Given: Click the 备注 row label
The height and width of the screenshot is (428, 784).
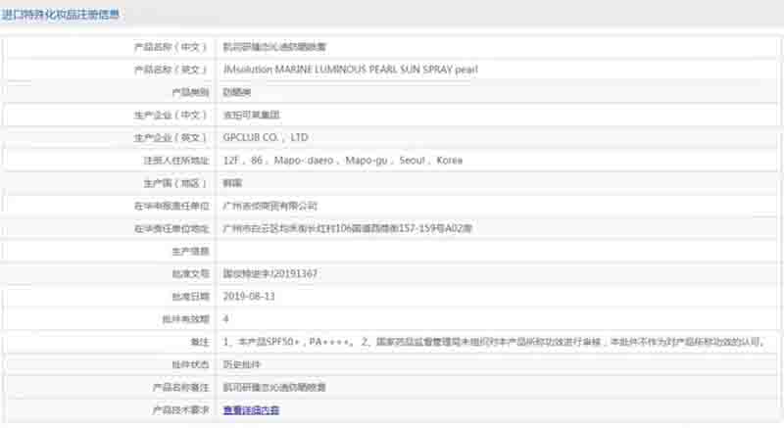Looking at the screenshot, I should [200, 342].
